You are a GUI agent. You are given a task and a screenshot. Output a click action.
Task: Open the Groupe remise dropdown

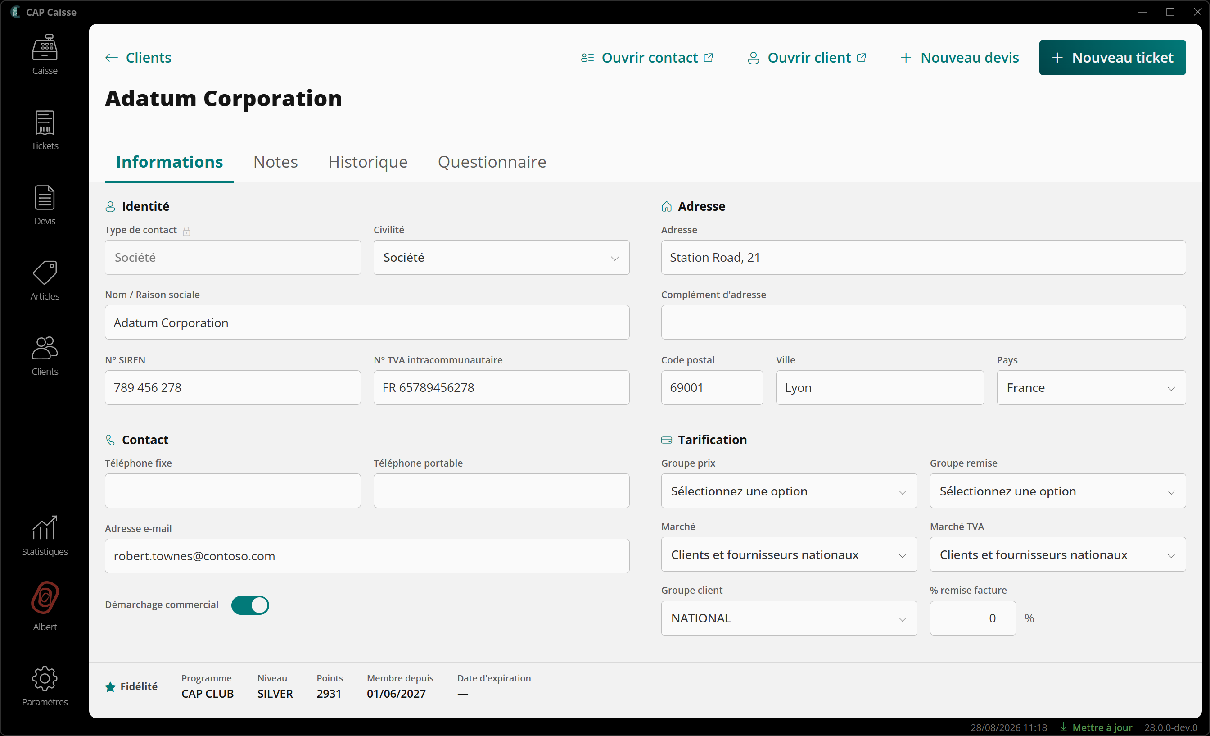tap(1058, 491)
